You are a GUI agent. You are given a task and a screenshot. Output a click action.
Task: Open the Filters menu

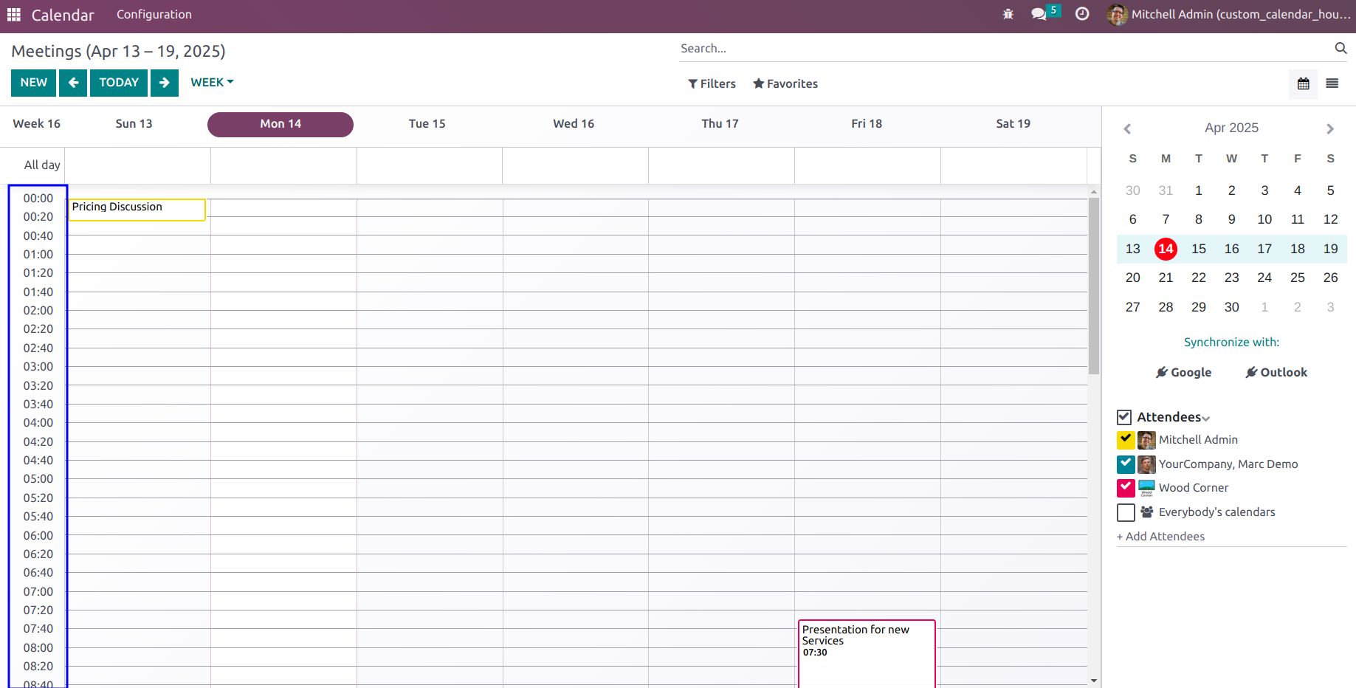click(x=712, y=84)
